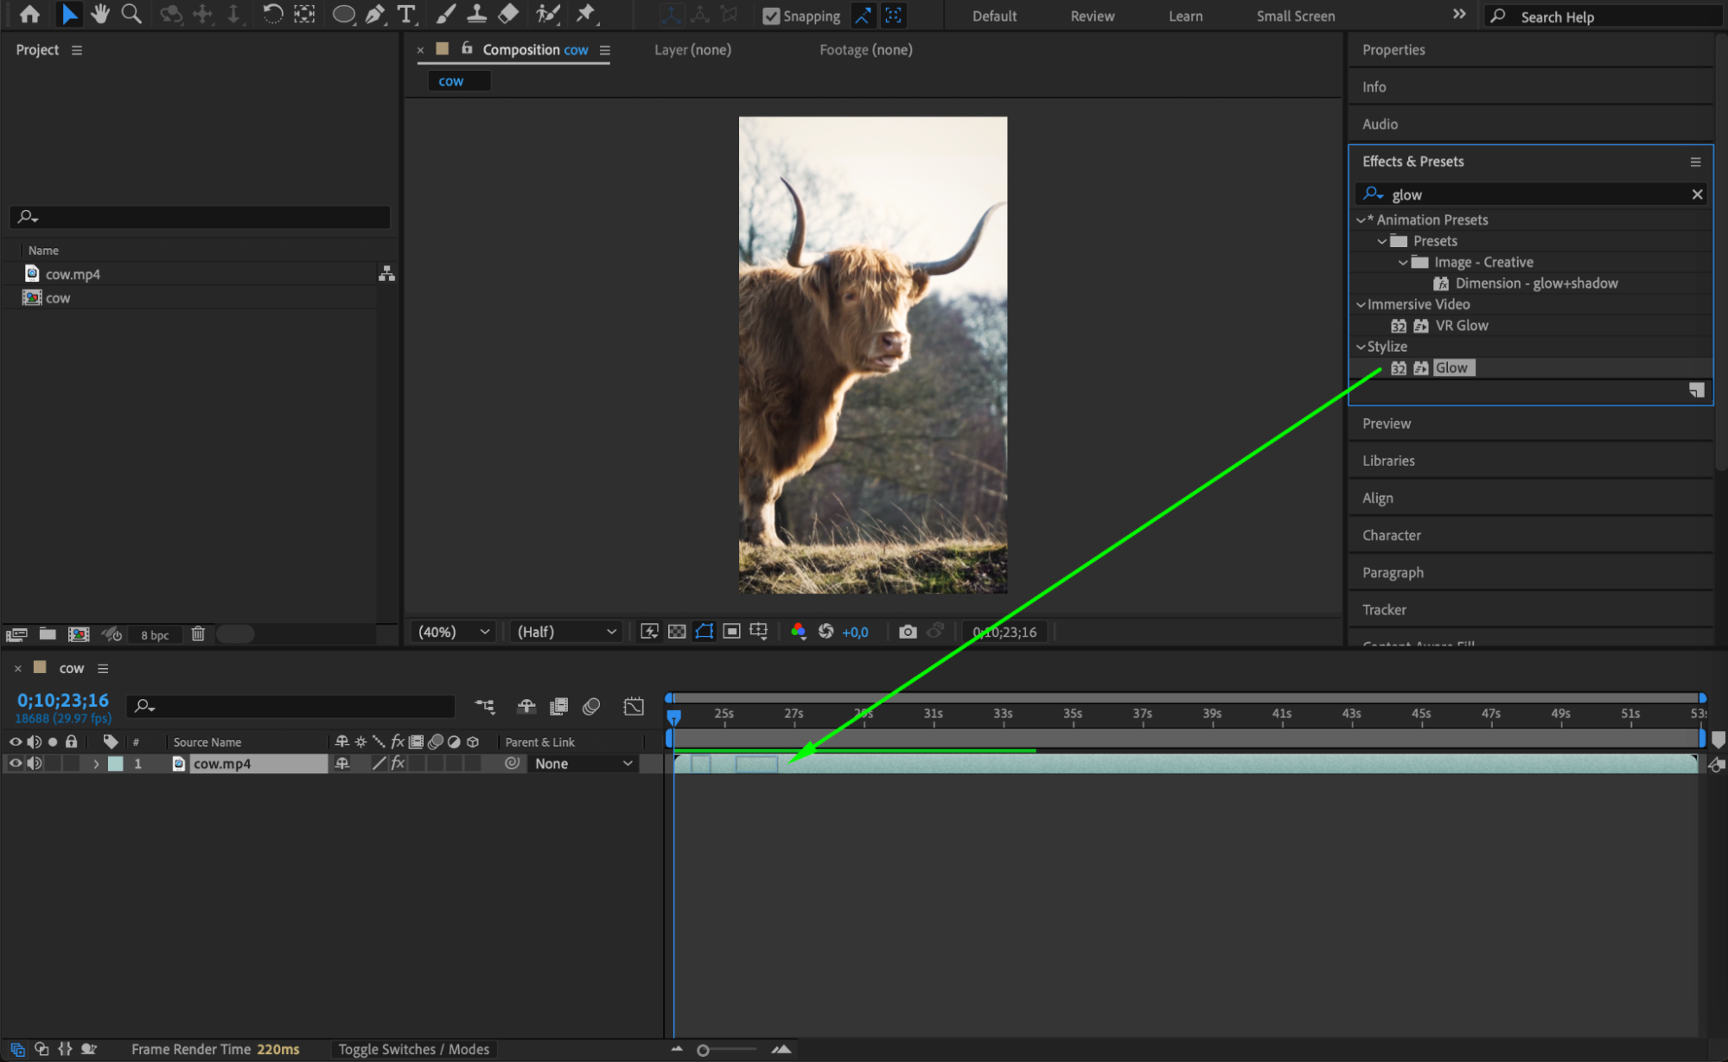
Task: Collapse the Stylize effects category
Action: coord(1361,347)
